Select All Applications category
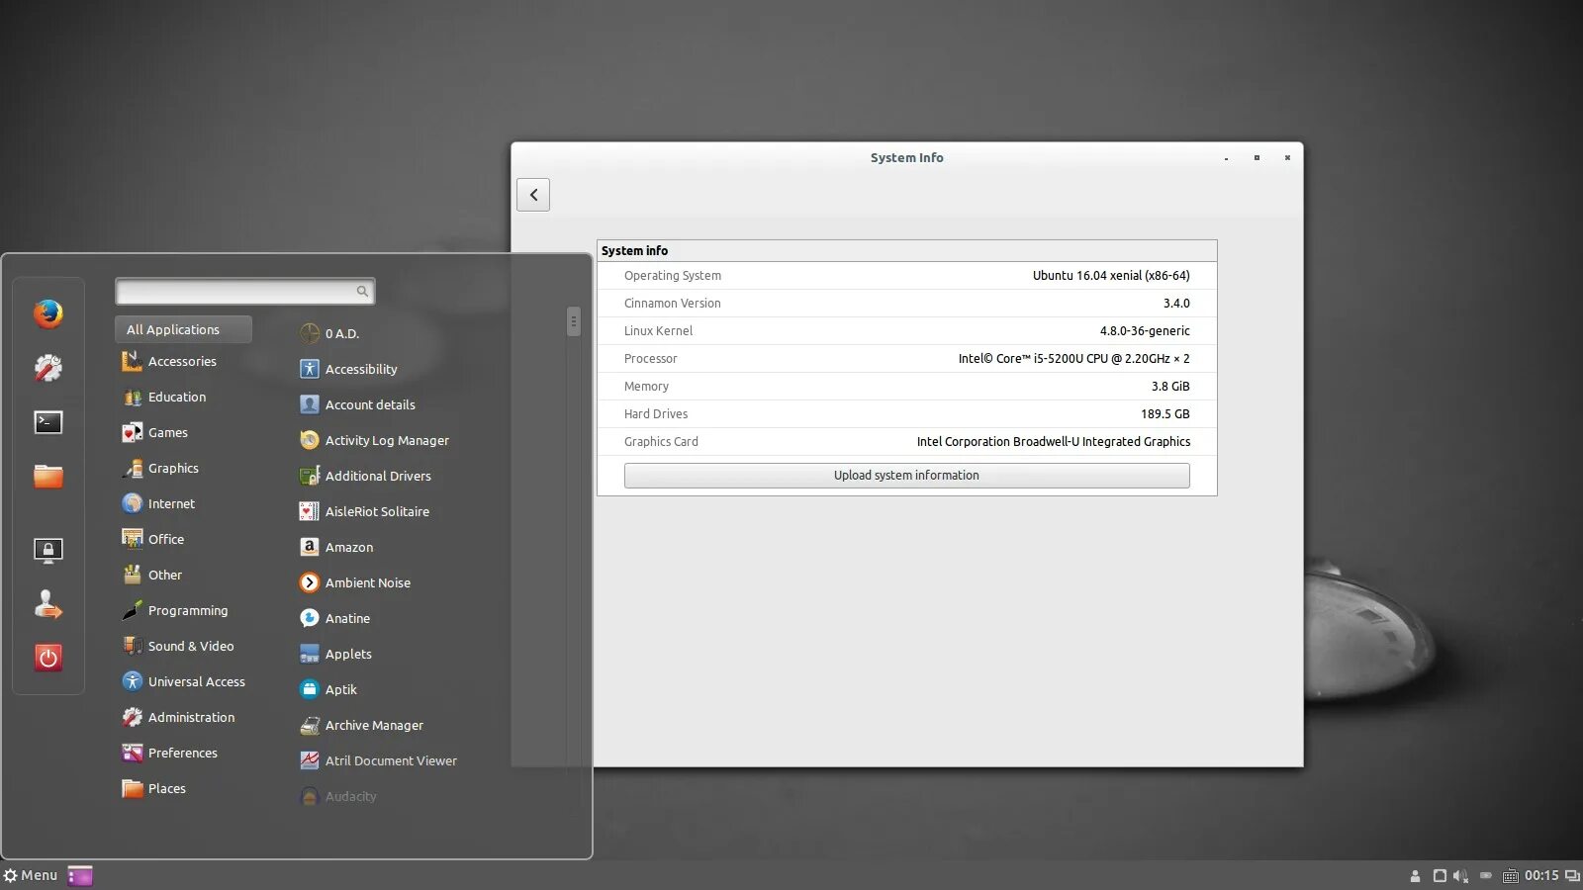 point(183,329)
